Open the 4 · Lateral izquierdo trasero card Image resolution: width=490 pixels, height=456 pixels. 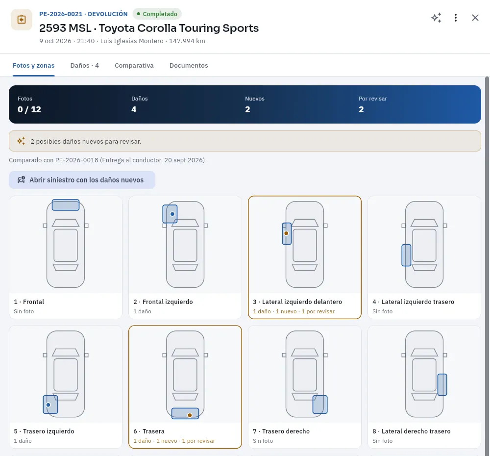pos(424,257)
